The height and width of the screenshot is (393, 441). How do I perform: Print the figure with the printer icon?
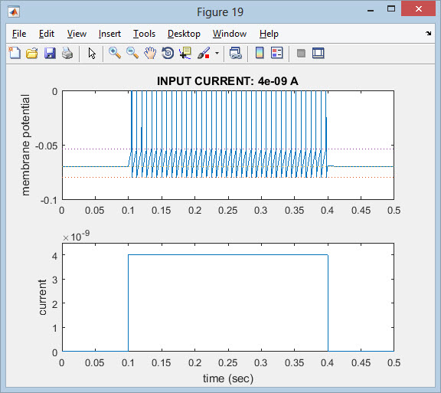pyautogui.click(x=67, y=53)
